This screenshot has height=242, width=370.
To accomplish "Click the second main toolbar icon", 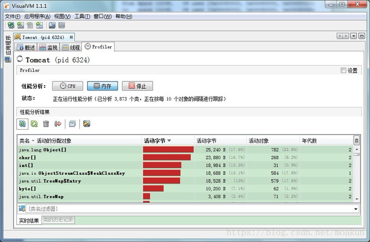I will coord(21,25).
